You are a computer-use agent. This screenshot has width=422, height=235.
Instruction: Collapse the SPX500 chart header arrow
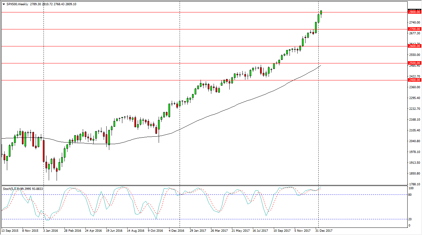(4, 4)
